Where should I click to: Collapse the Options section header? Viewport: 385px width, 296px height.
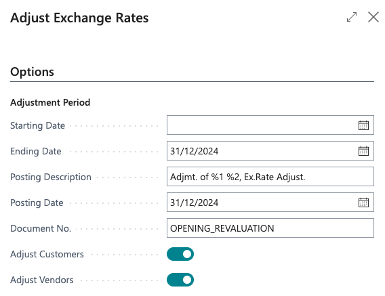click(32, 72)
